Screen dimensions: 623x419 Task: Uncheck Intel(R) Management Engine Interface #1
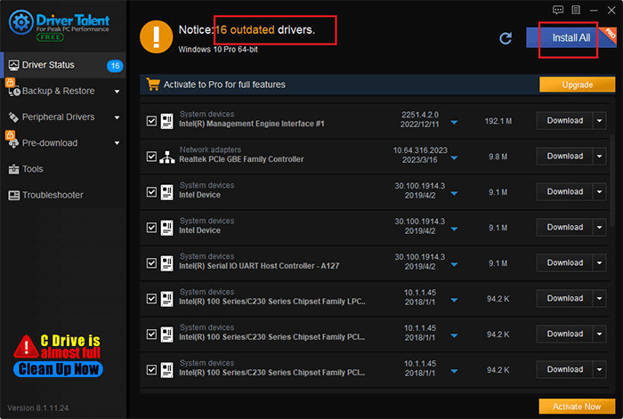(151, 121)
